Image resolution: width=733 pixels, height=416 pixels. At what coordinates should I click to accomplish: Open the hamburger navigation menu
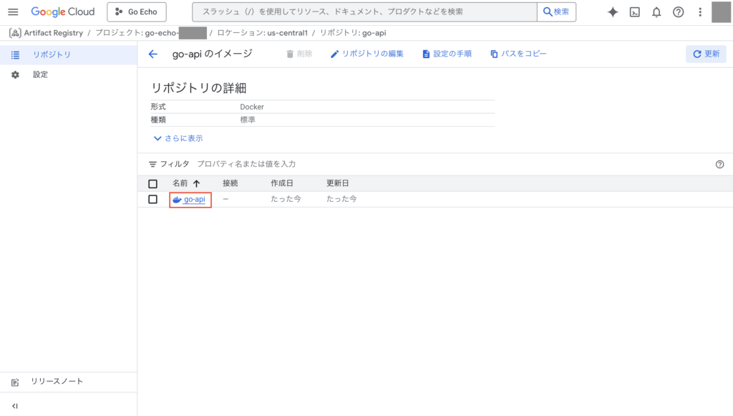(x=13, y=12)
